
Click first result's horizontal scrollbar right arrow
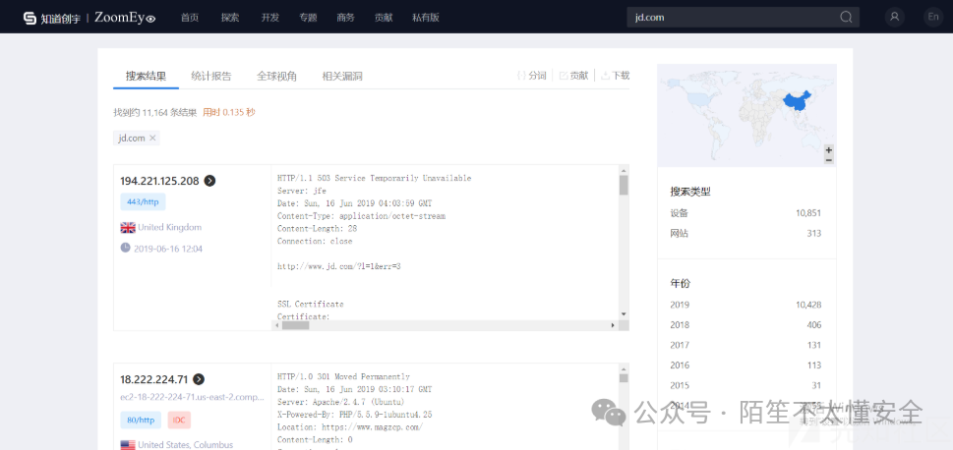pos(613,325)
